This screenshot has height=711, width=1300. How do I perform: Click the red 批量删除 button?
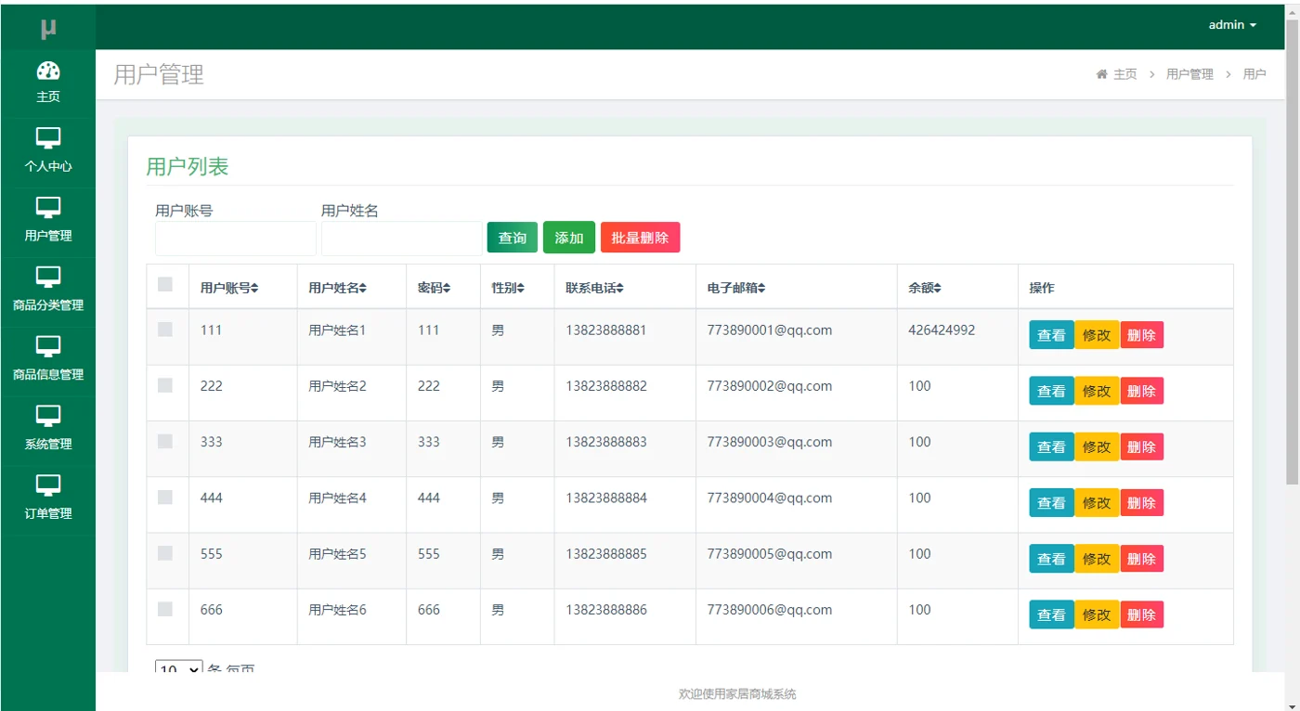click(640, 238)
